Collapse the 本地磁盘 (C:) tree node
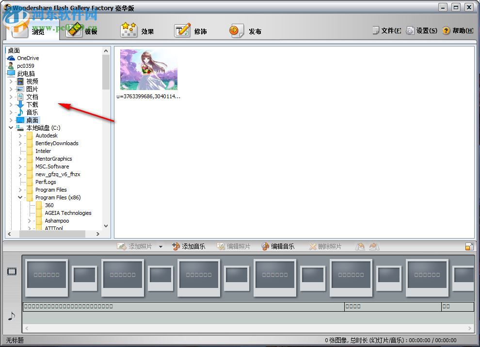Screen dimensions: 480x347 [11, 128]
